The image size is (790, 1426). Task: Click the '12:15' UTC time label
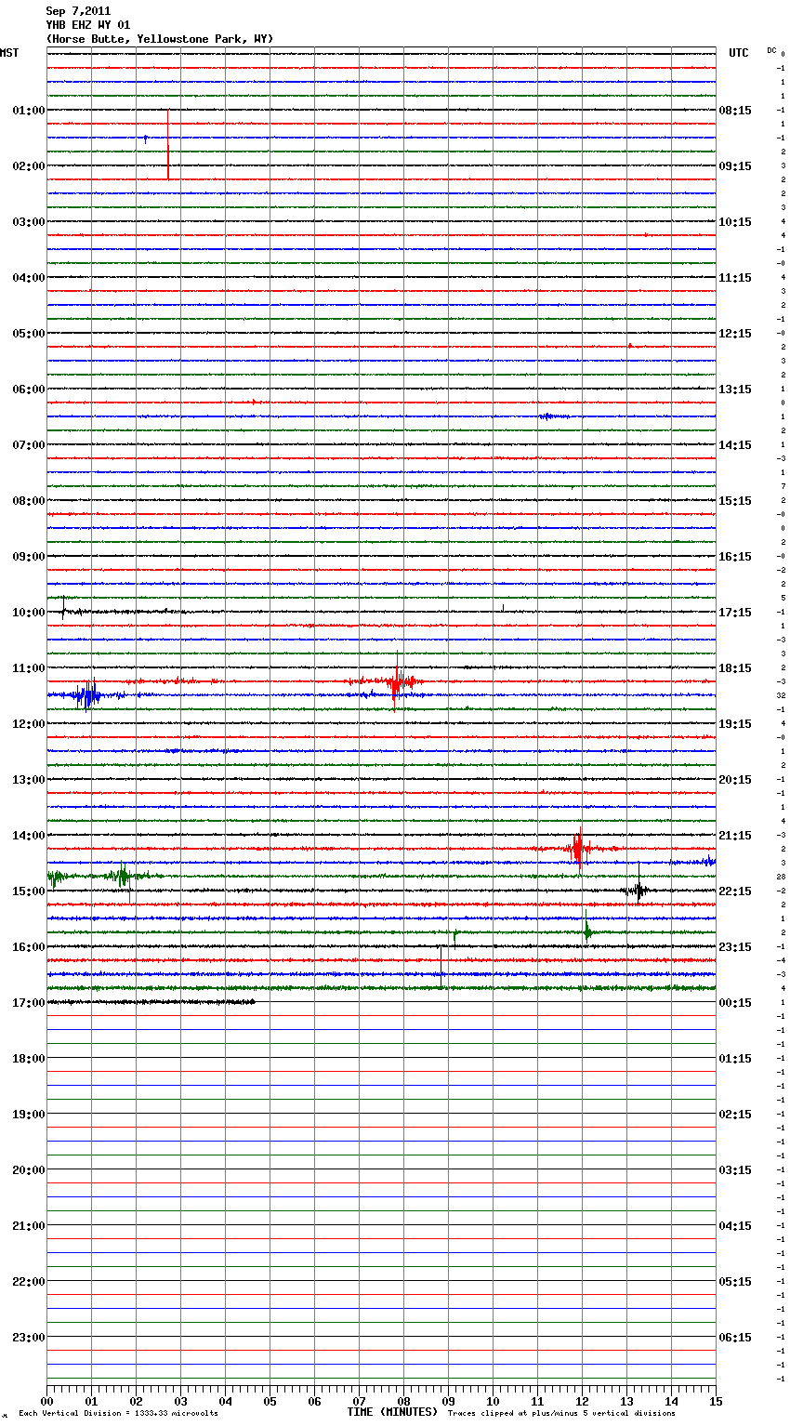pos(735,334)
